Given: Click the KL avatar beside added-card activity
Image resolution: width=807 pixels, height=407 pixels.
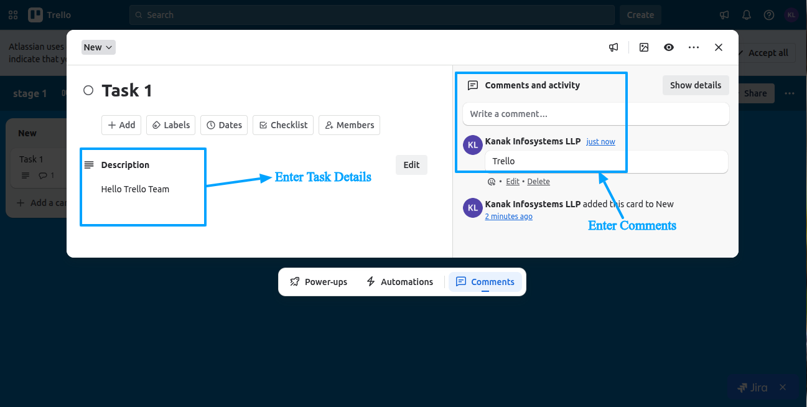Looking at the screenshot, I should (473, 207).
